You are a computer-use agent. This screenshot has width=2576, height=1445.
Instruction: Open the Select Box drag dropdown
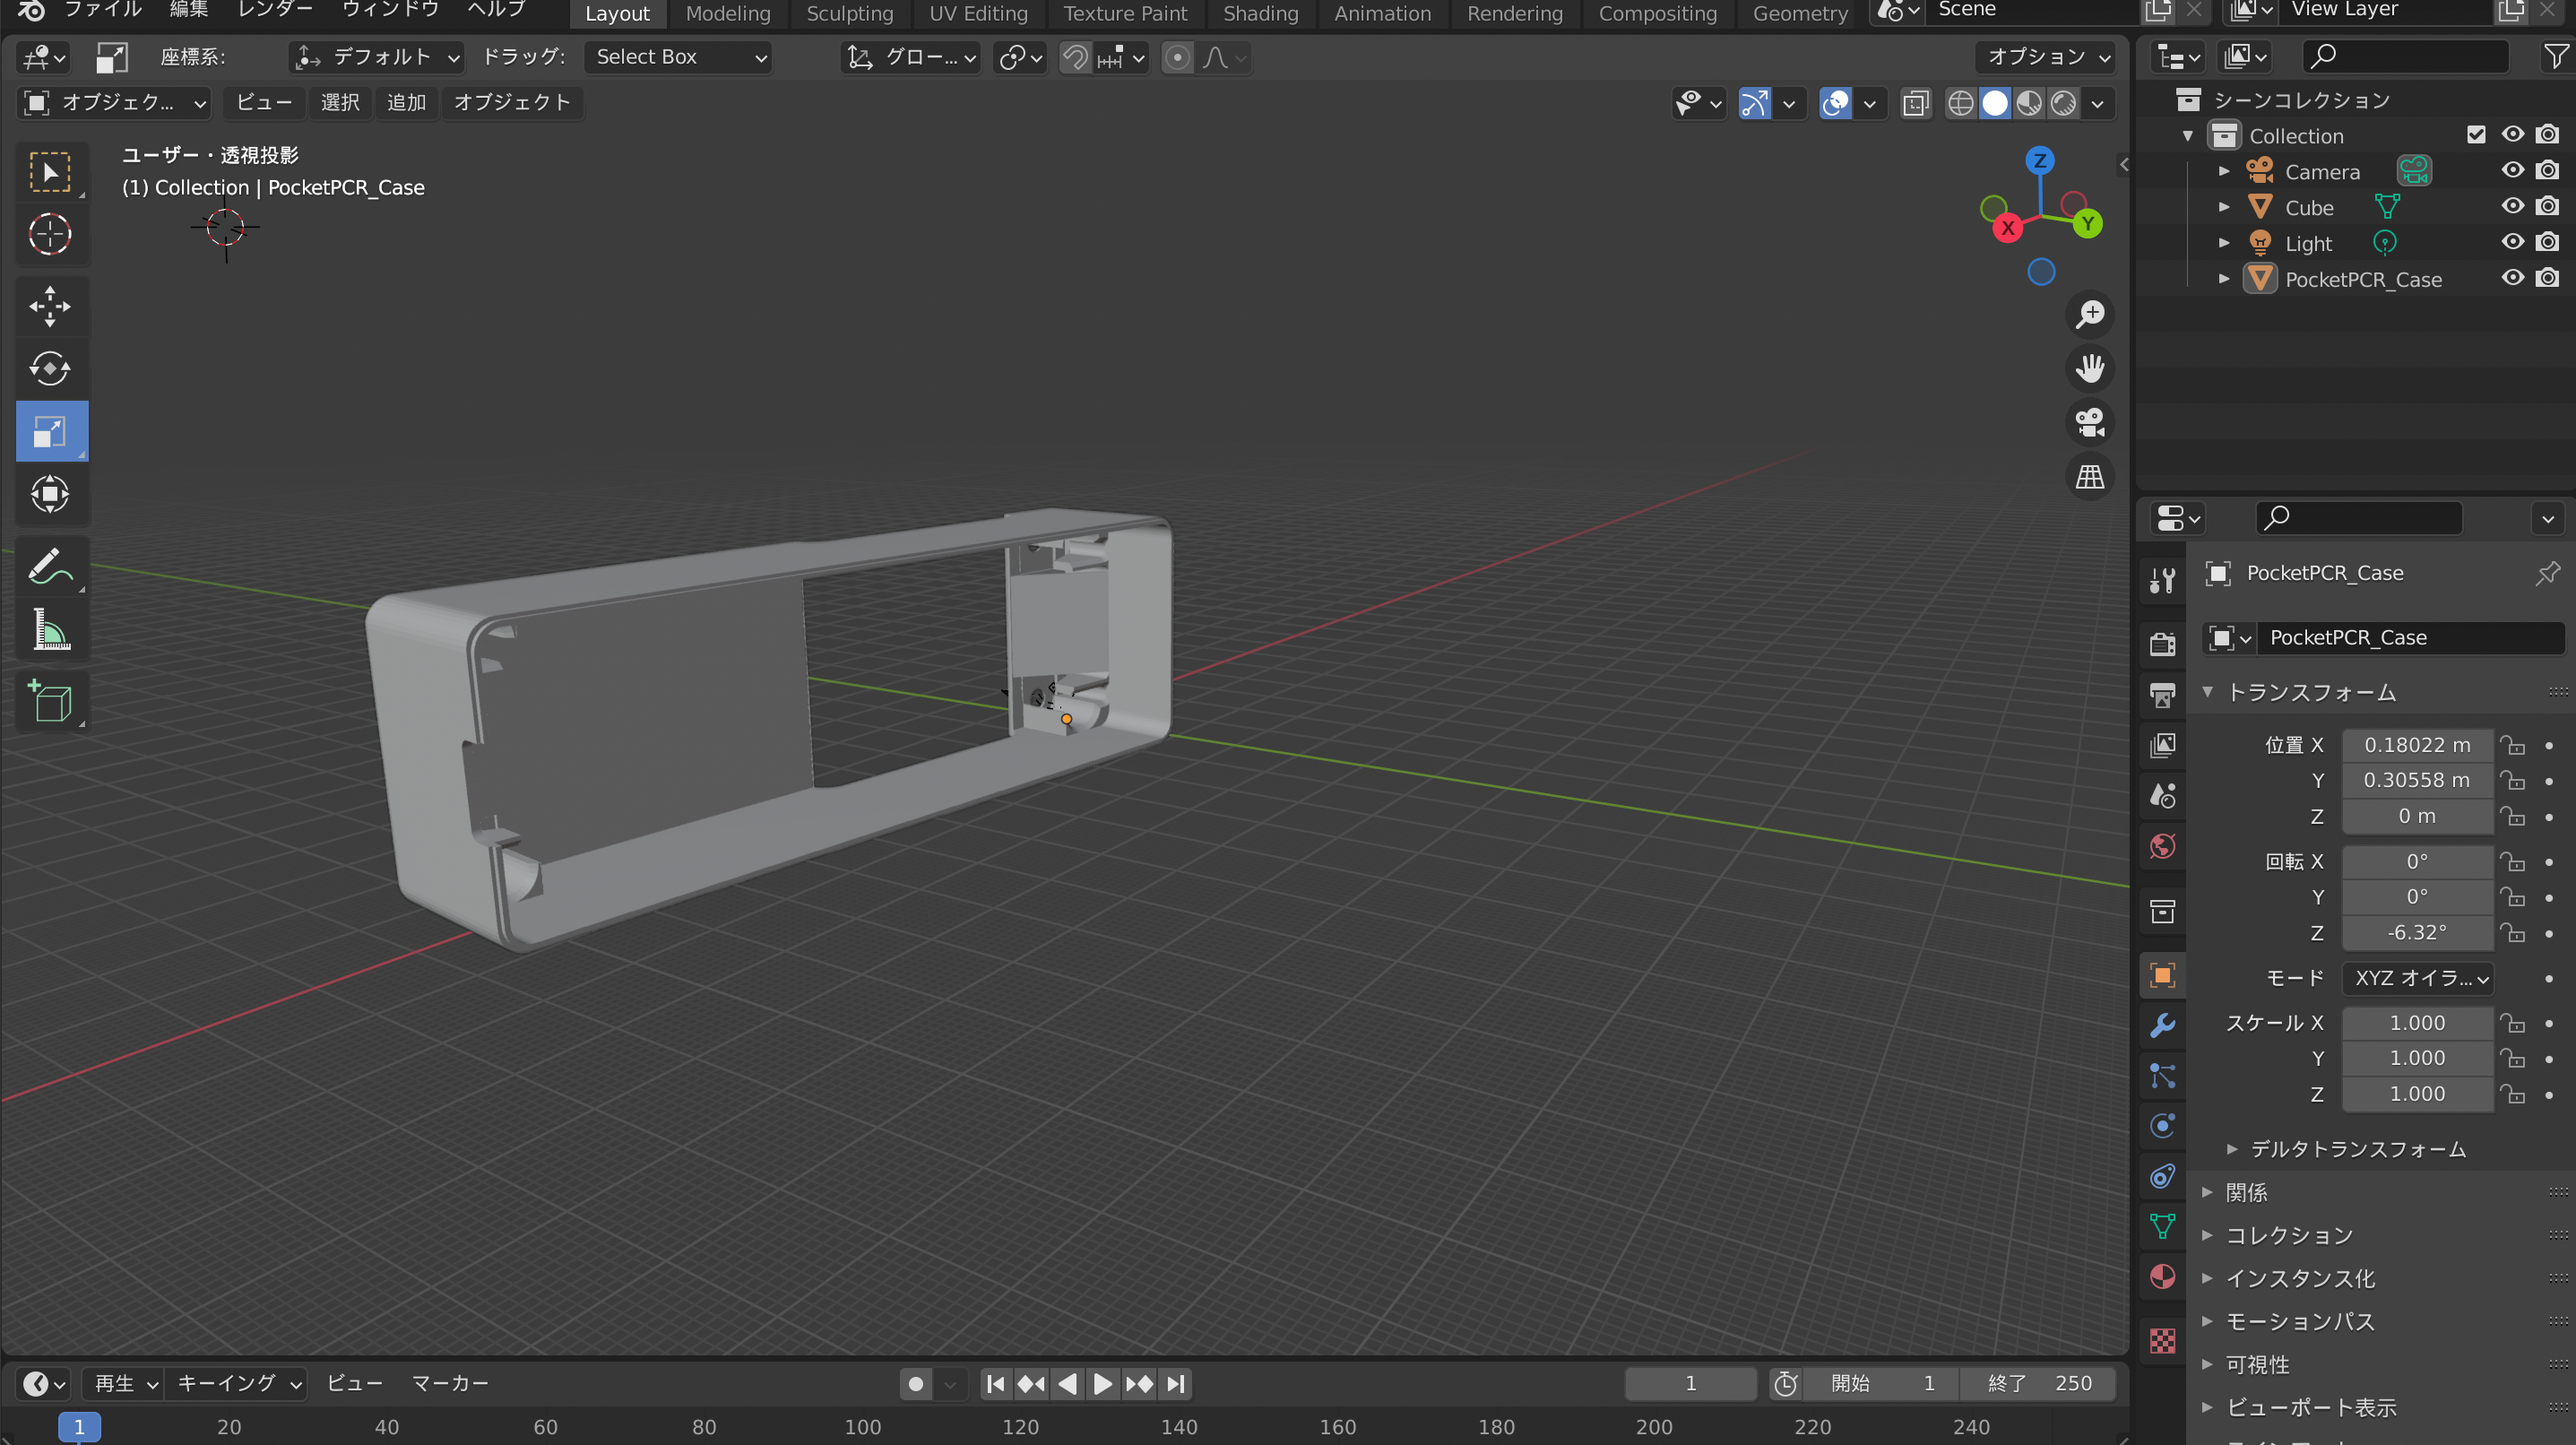[678, 58]
